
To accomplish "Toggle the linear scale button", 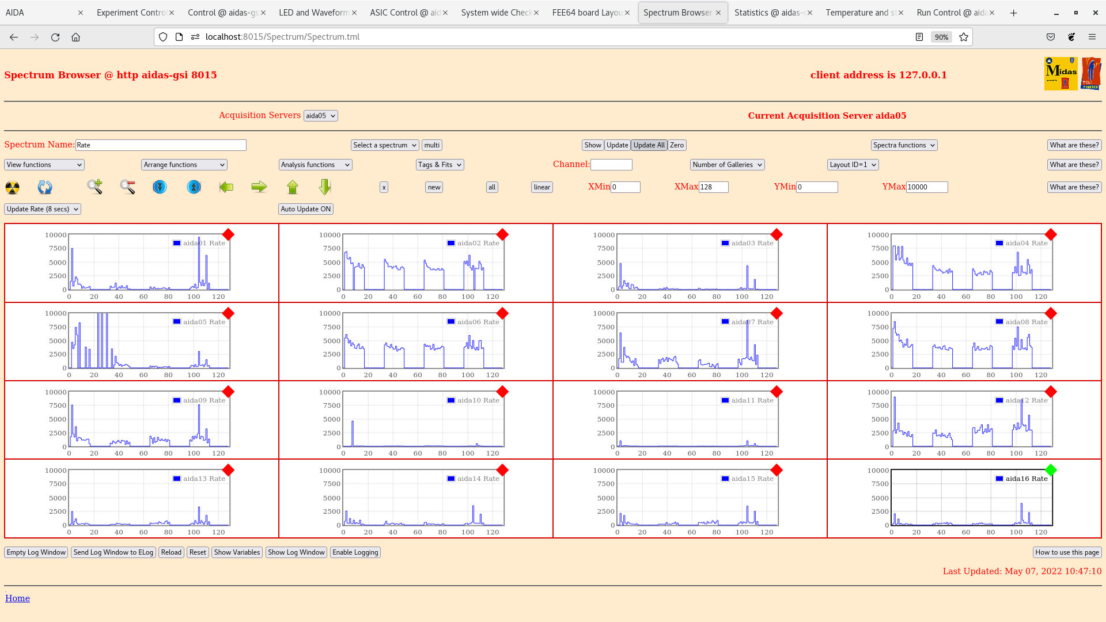I will click(x=541, y=187).
